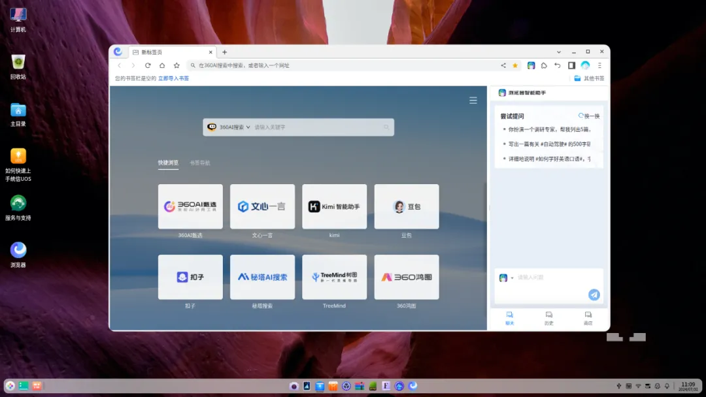
Task: Open the 360AI甄选 shortcut tile
Action: [x=190, y=206]
